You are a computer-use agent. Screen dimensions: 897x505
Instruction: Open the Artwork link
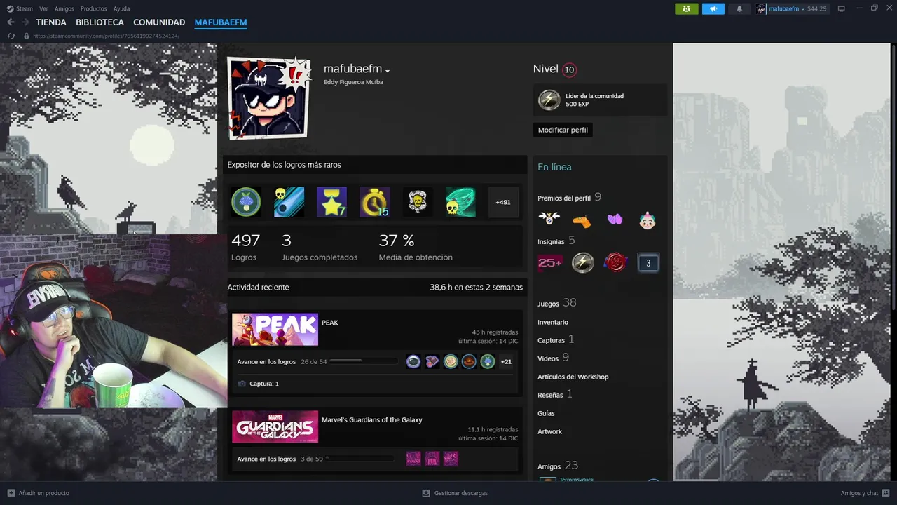click(x=549, y=431)
